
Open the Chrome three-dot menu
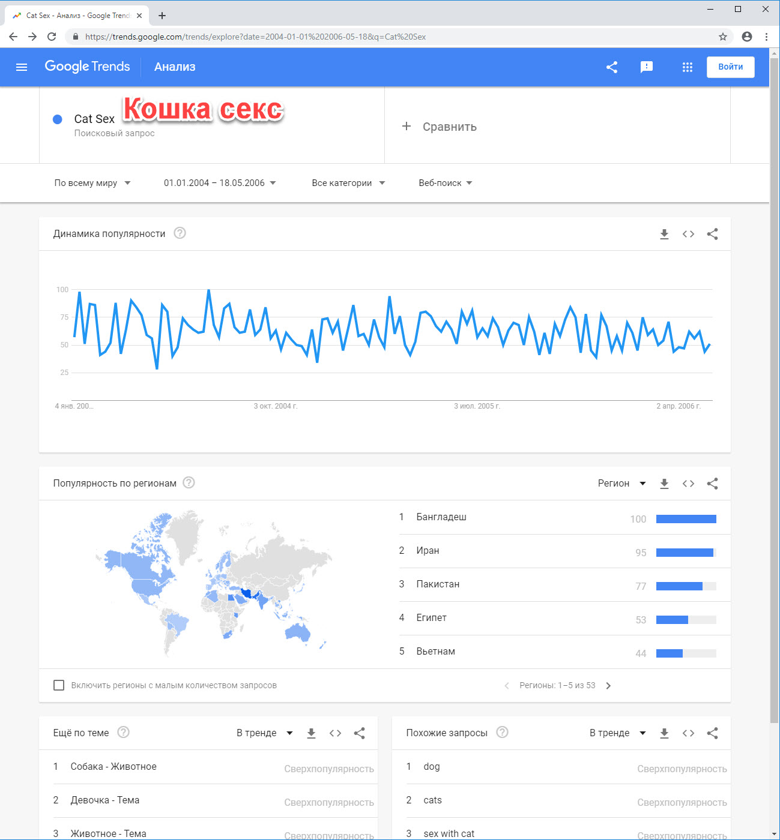[x=766, y=37]
